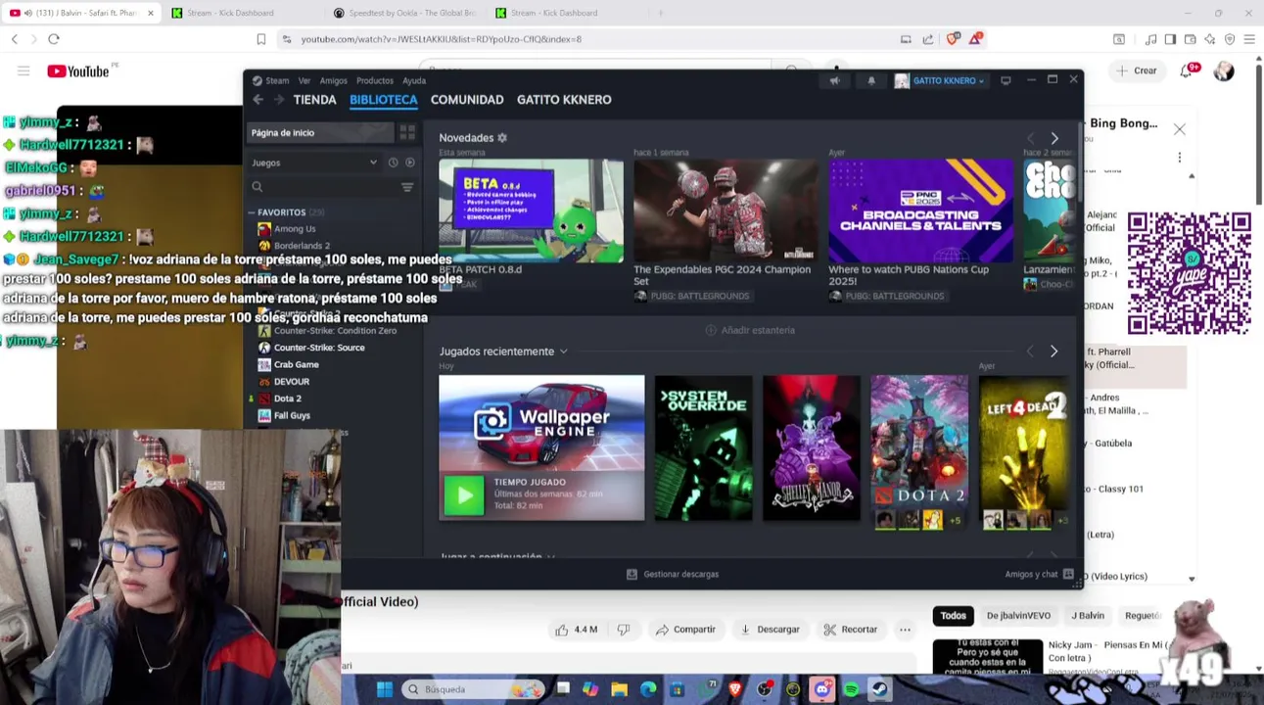
Task: Click the Windows Start button
Action: [384, 689]
